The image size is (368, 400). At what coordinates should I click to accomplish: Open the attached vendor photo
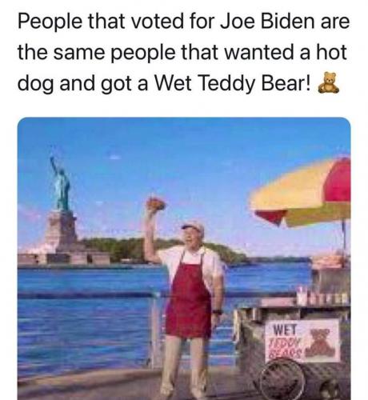pos(184,258)
